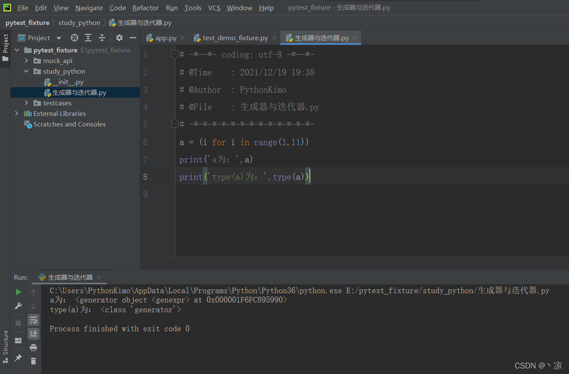Open the Project view dropdown
The width and height of the screenshot is (569, 374).
[x=59, y=38]
